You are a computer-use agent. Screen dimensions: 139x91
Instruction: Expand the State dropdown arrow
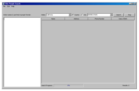[x=70, y=15]
